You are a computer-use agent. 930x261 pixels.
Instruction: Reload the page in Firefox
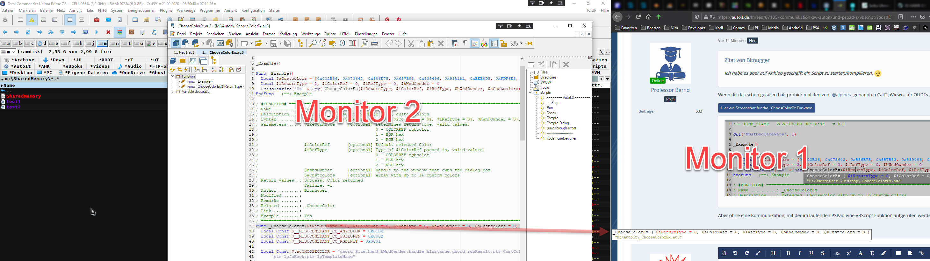[x=638, y=17]
